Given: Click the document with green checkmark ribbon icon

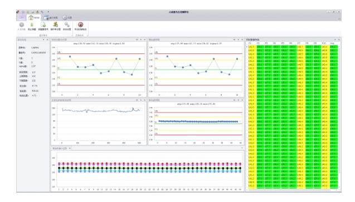Looking at the screenshot, I should click(43, 25).
